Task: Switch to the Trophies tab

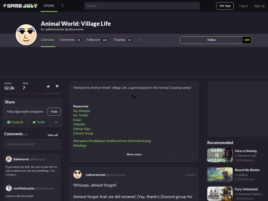Action: pos(123,40)
